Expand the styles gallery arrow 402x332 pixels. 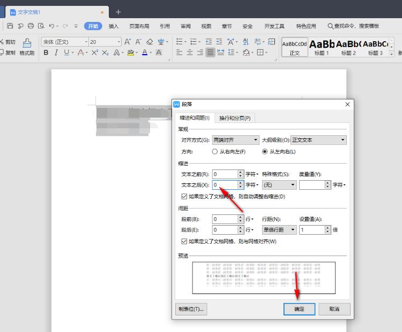pyautogui.click(x=391, y=53)
